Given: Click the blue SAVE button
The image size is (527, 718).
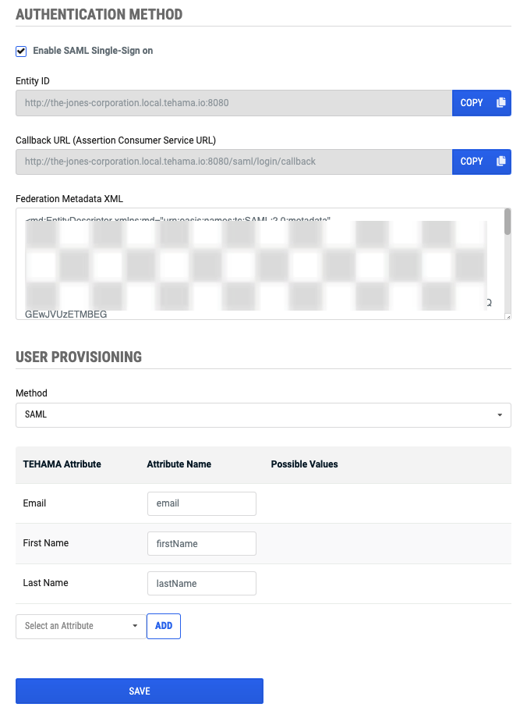Looking at the screenshot, I should [x=140, y=691].
